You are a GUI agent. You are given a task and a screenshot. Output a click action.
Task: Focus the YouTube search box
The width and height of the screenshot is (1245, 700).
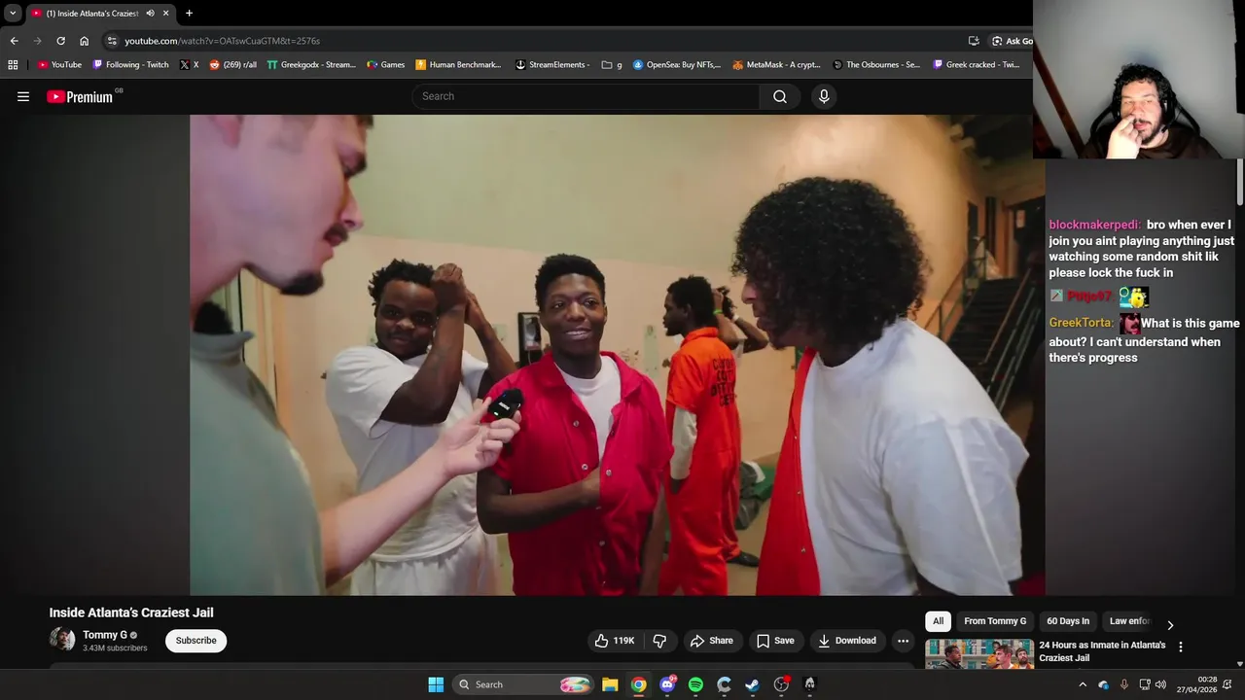(587, 96)
